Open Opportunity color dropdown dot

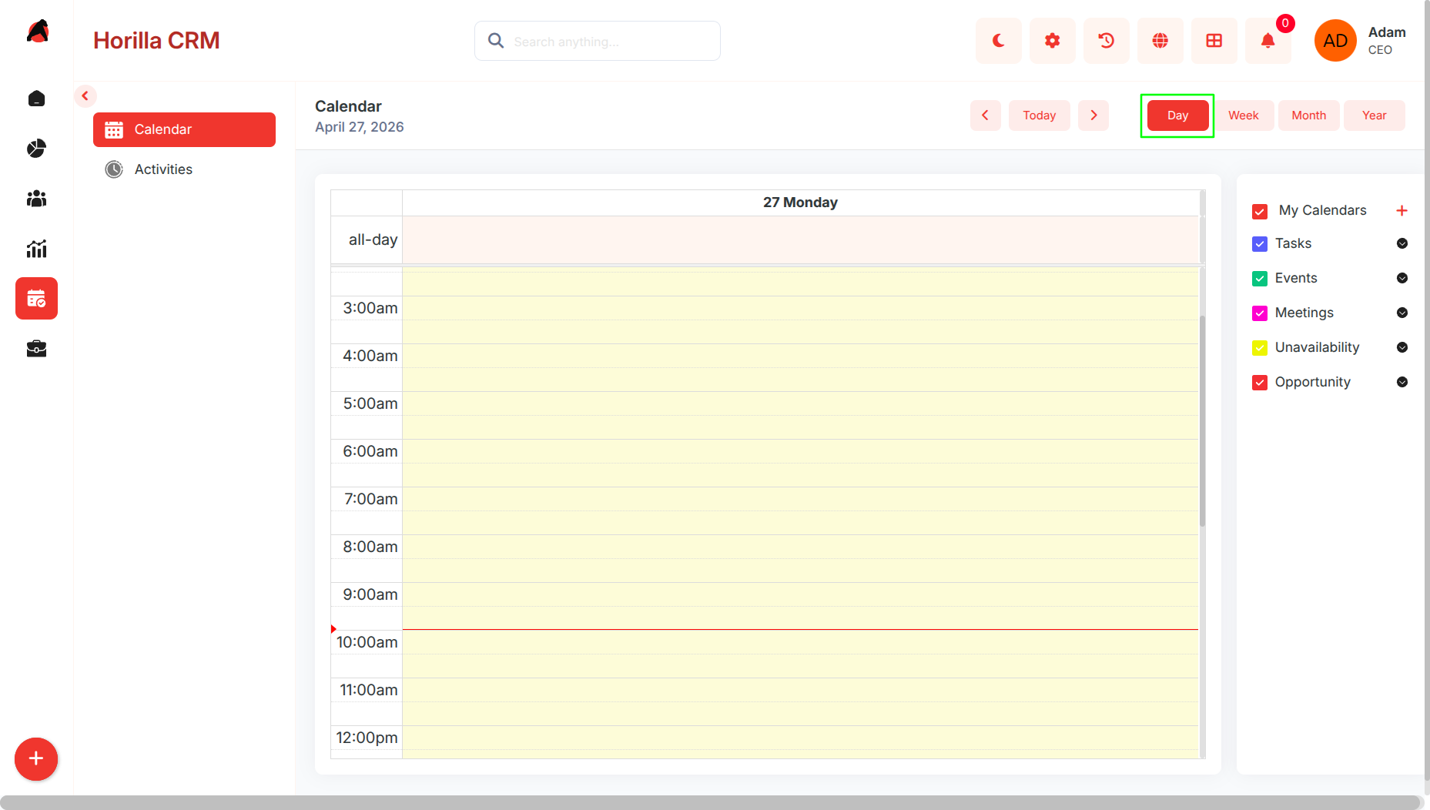click(1402, 382)
